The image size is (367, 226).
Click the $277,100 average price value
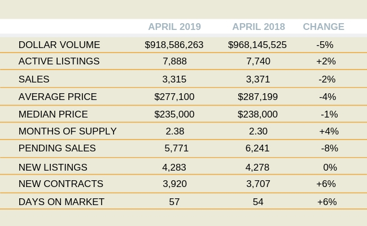tap(174, 97)
